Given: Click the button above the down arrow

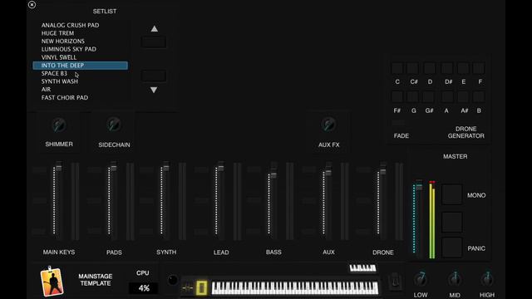Looking at the screenshot, I should tap(154, 76).
